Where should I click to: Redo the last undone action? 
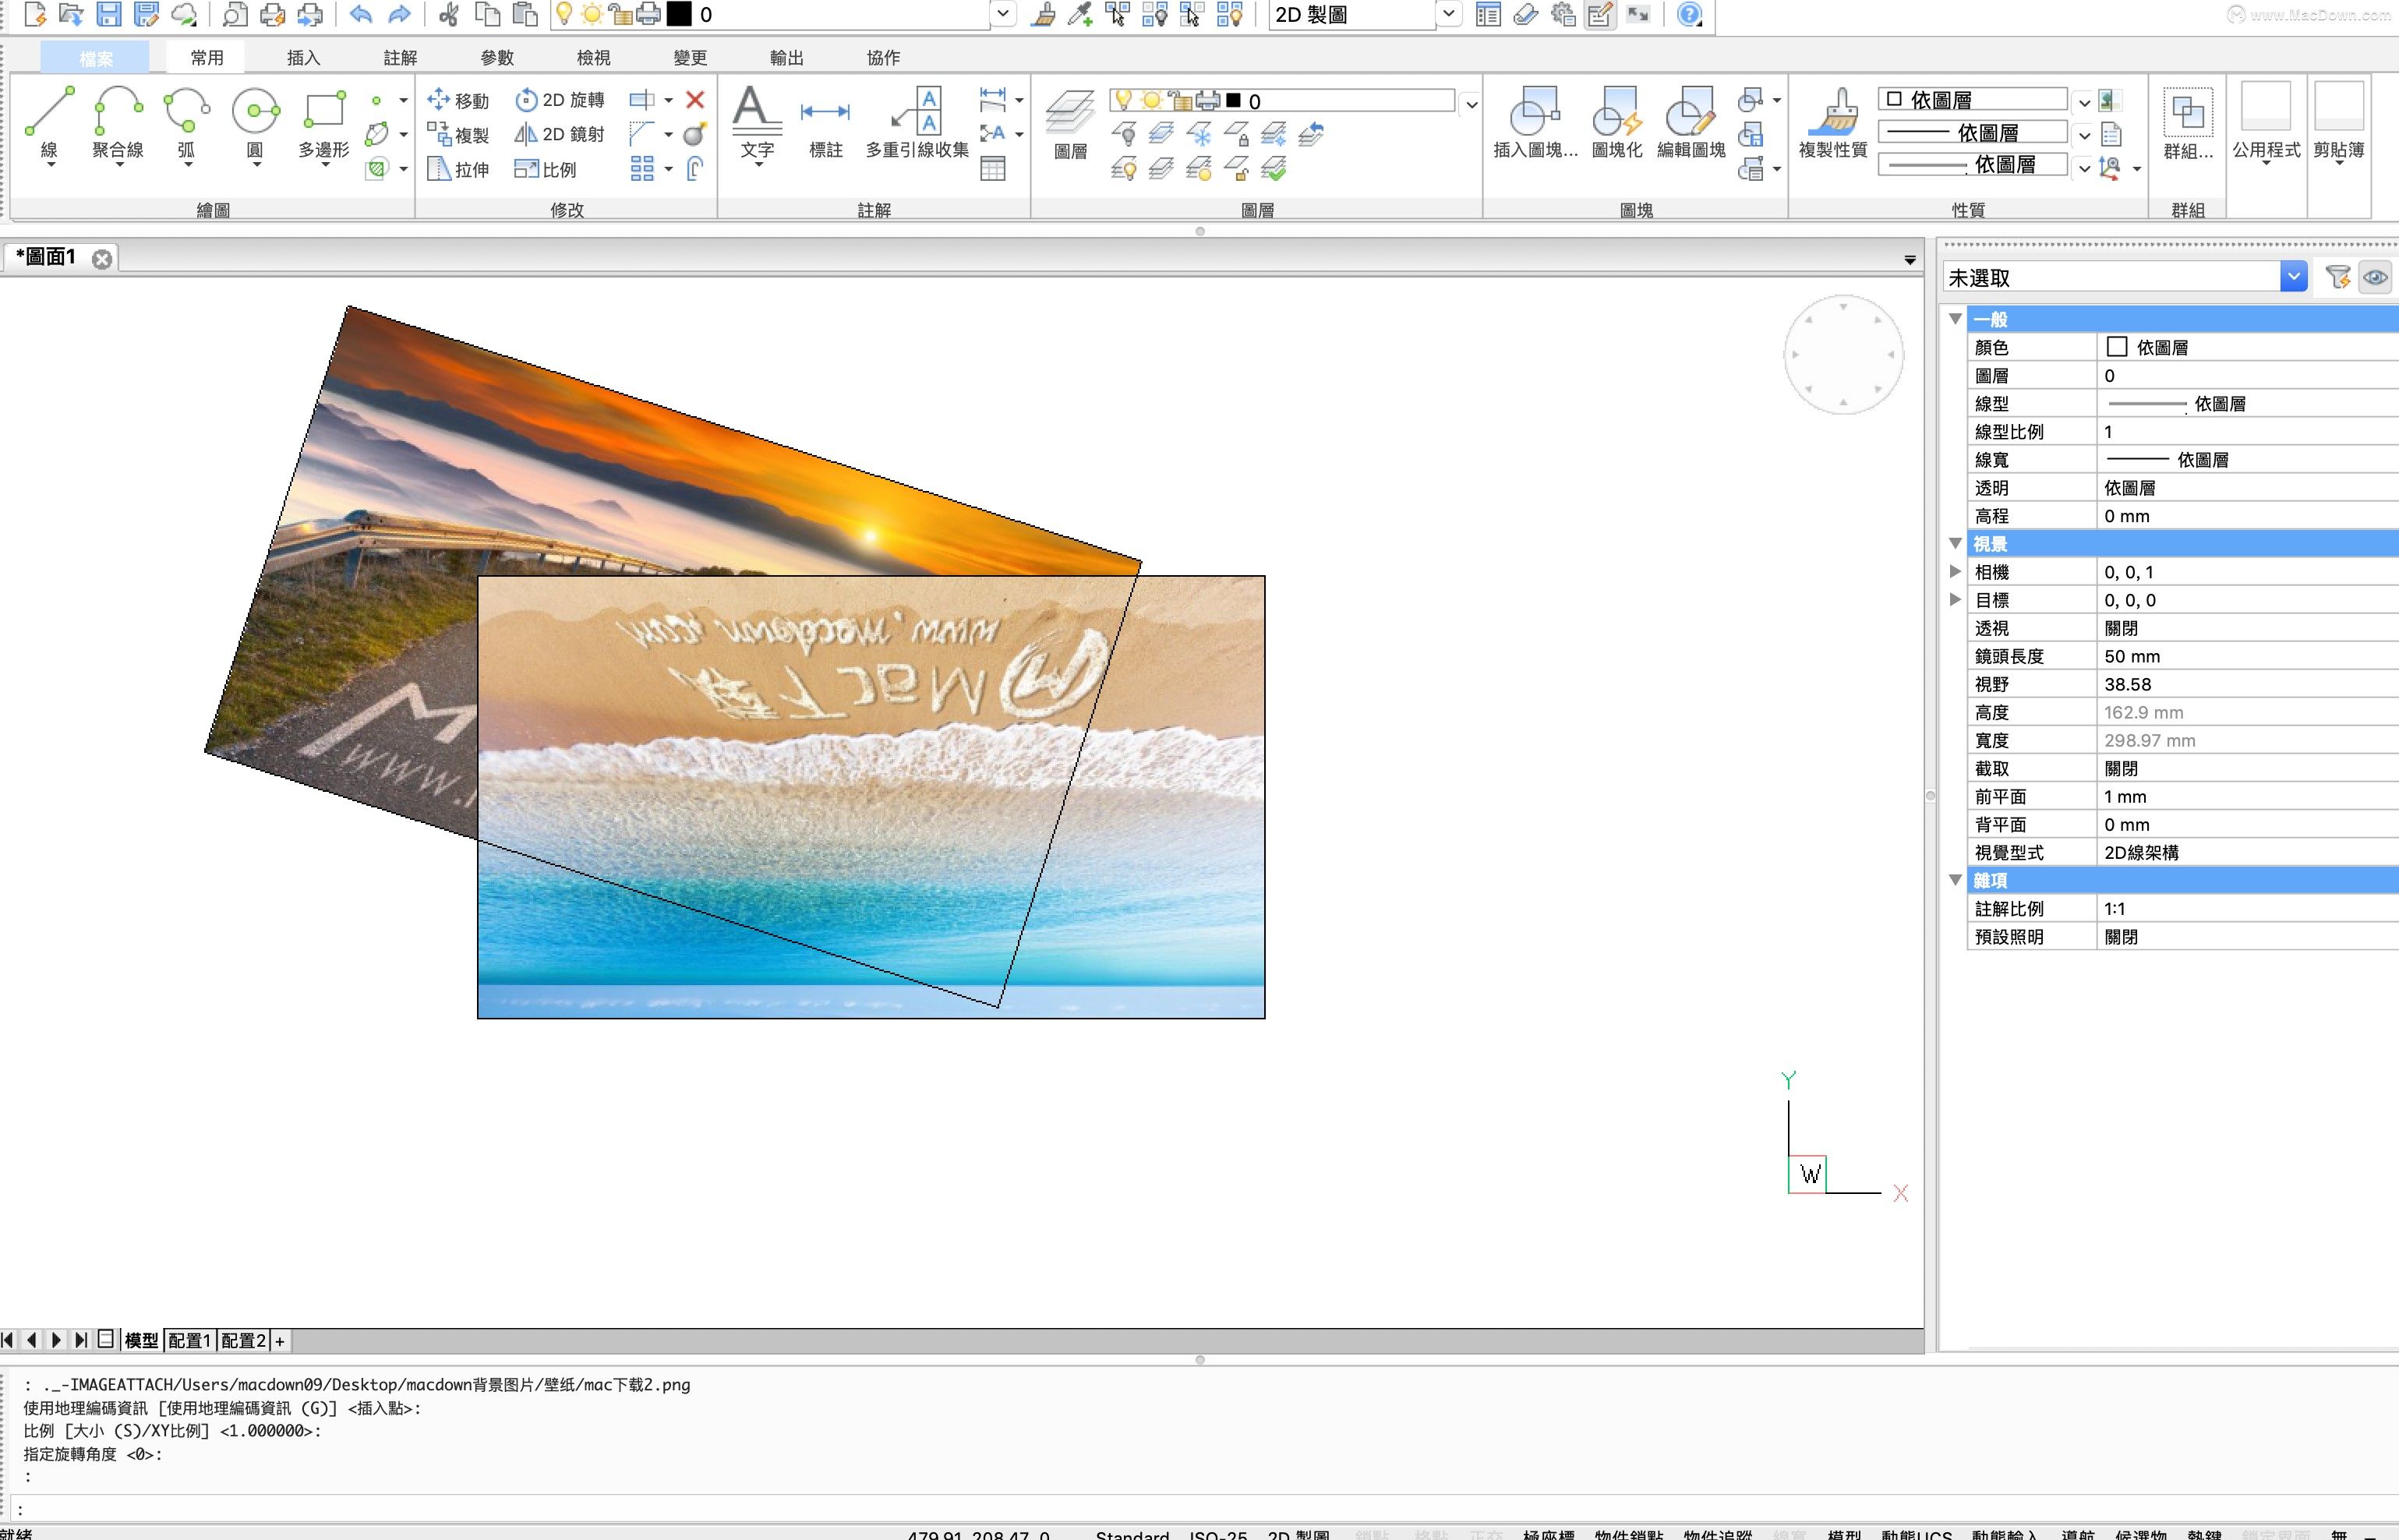click(x=399, y=14)
